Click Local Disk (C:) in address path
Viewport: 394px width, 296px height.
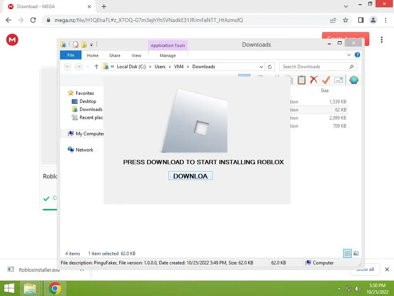[131, 67]
